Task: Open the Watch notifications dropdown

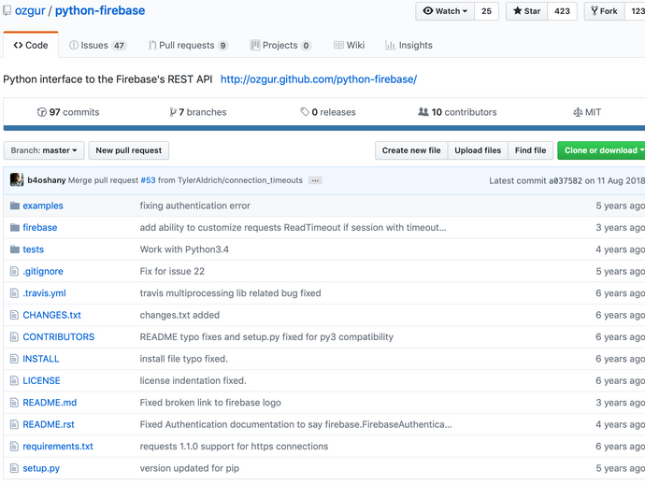Action: pos(444,11)
